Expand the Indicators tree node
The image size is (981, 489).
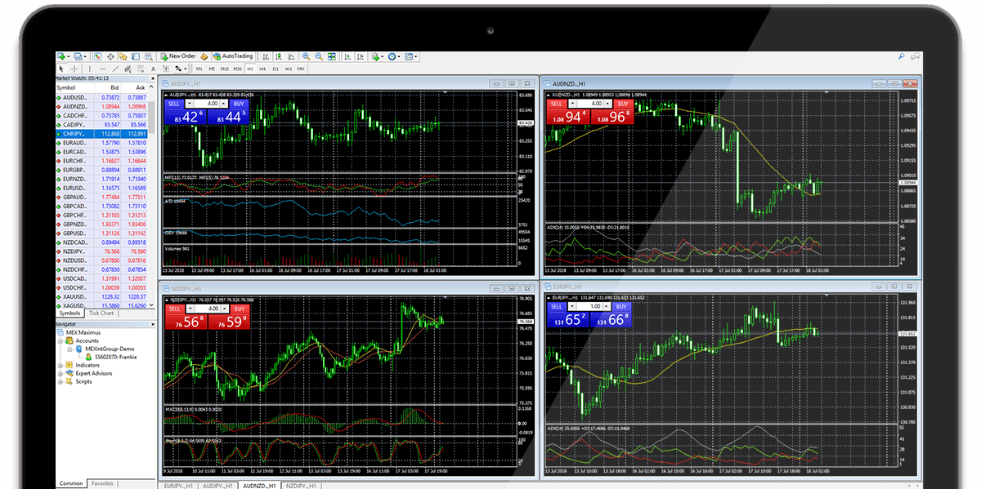click(60, 365)
